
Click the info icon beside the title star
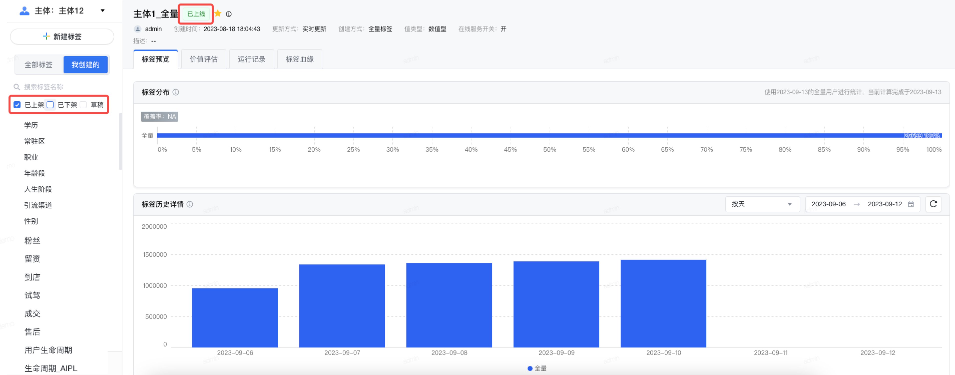[x=229, y=14]
